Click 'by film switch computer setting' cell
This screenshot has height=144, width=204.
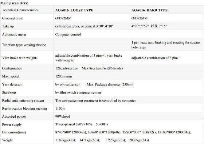78,92
